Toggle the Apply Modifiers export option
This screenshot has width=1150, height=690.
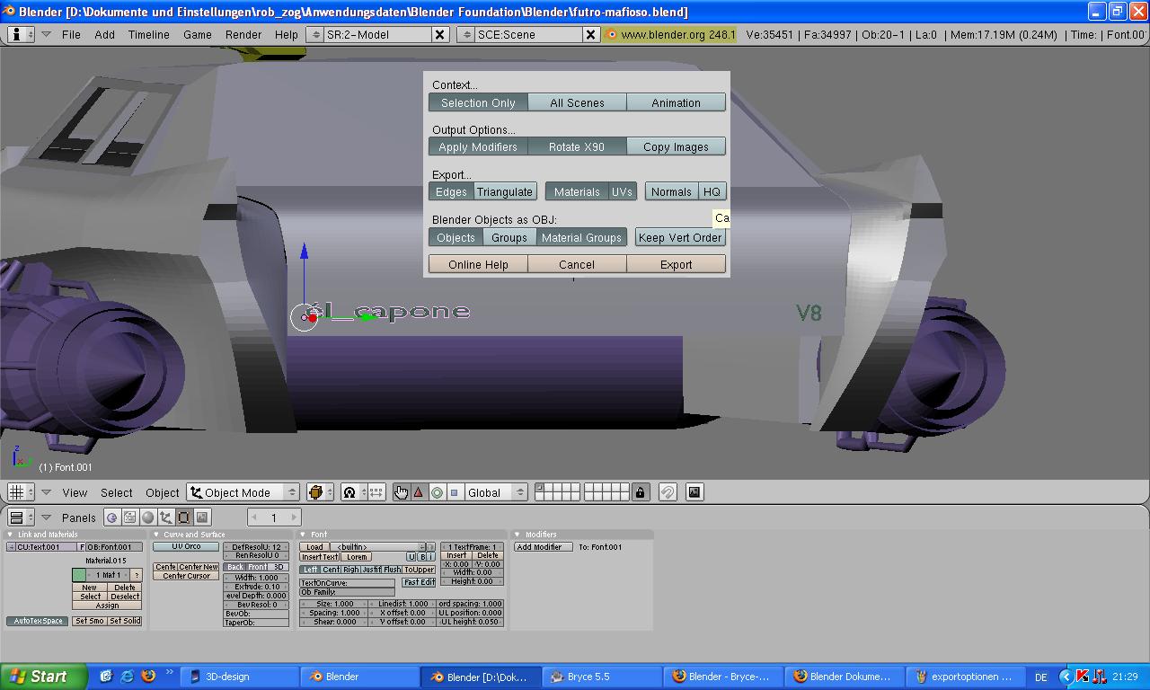point(477,147)
